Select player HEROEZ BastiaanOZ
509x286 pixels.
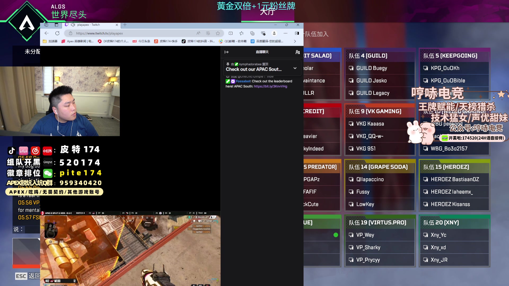454,179
